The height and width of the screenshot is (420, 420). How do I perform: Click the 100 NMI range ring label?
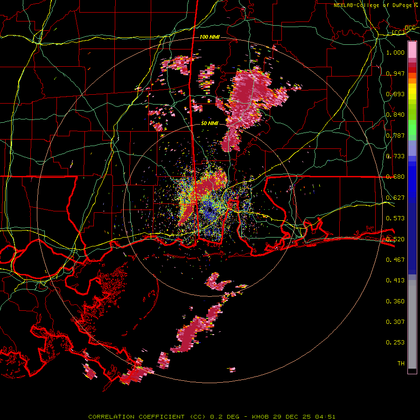click(210, 37)
